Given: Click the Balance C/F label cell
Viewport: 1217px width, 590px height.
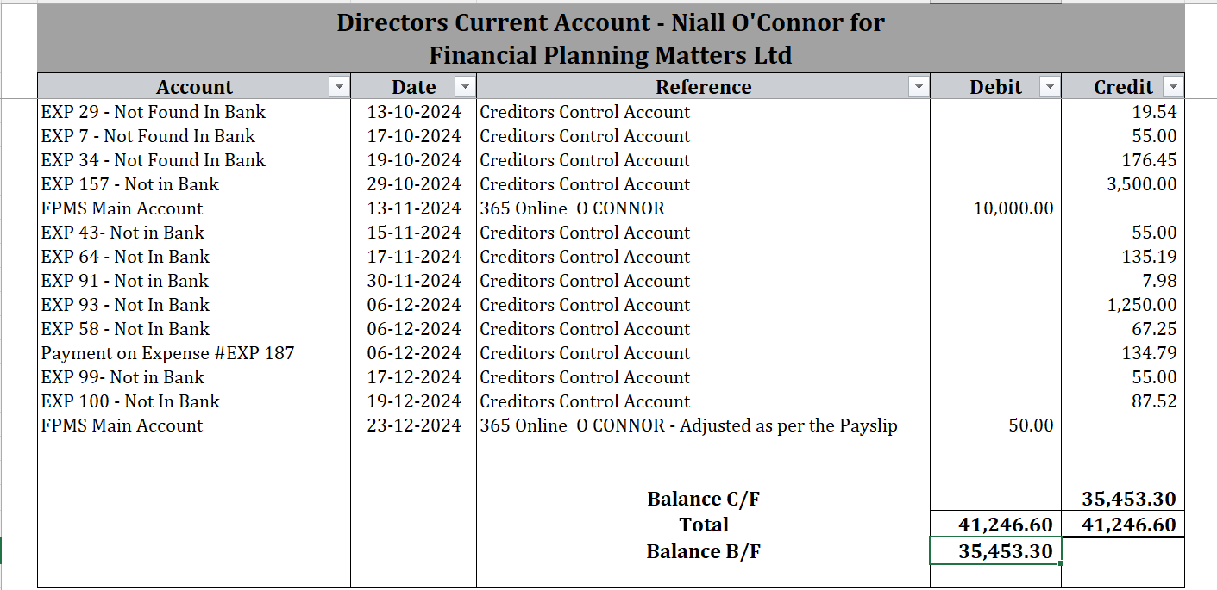Looking at the screenshot, I should [x=703, y=499].
